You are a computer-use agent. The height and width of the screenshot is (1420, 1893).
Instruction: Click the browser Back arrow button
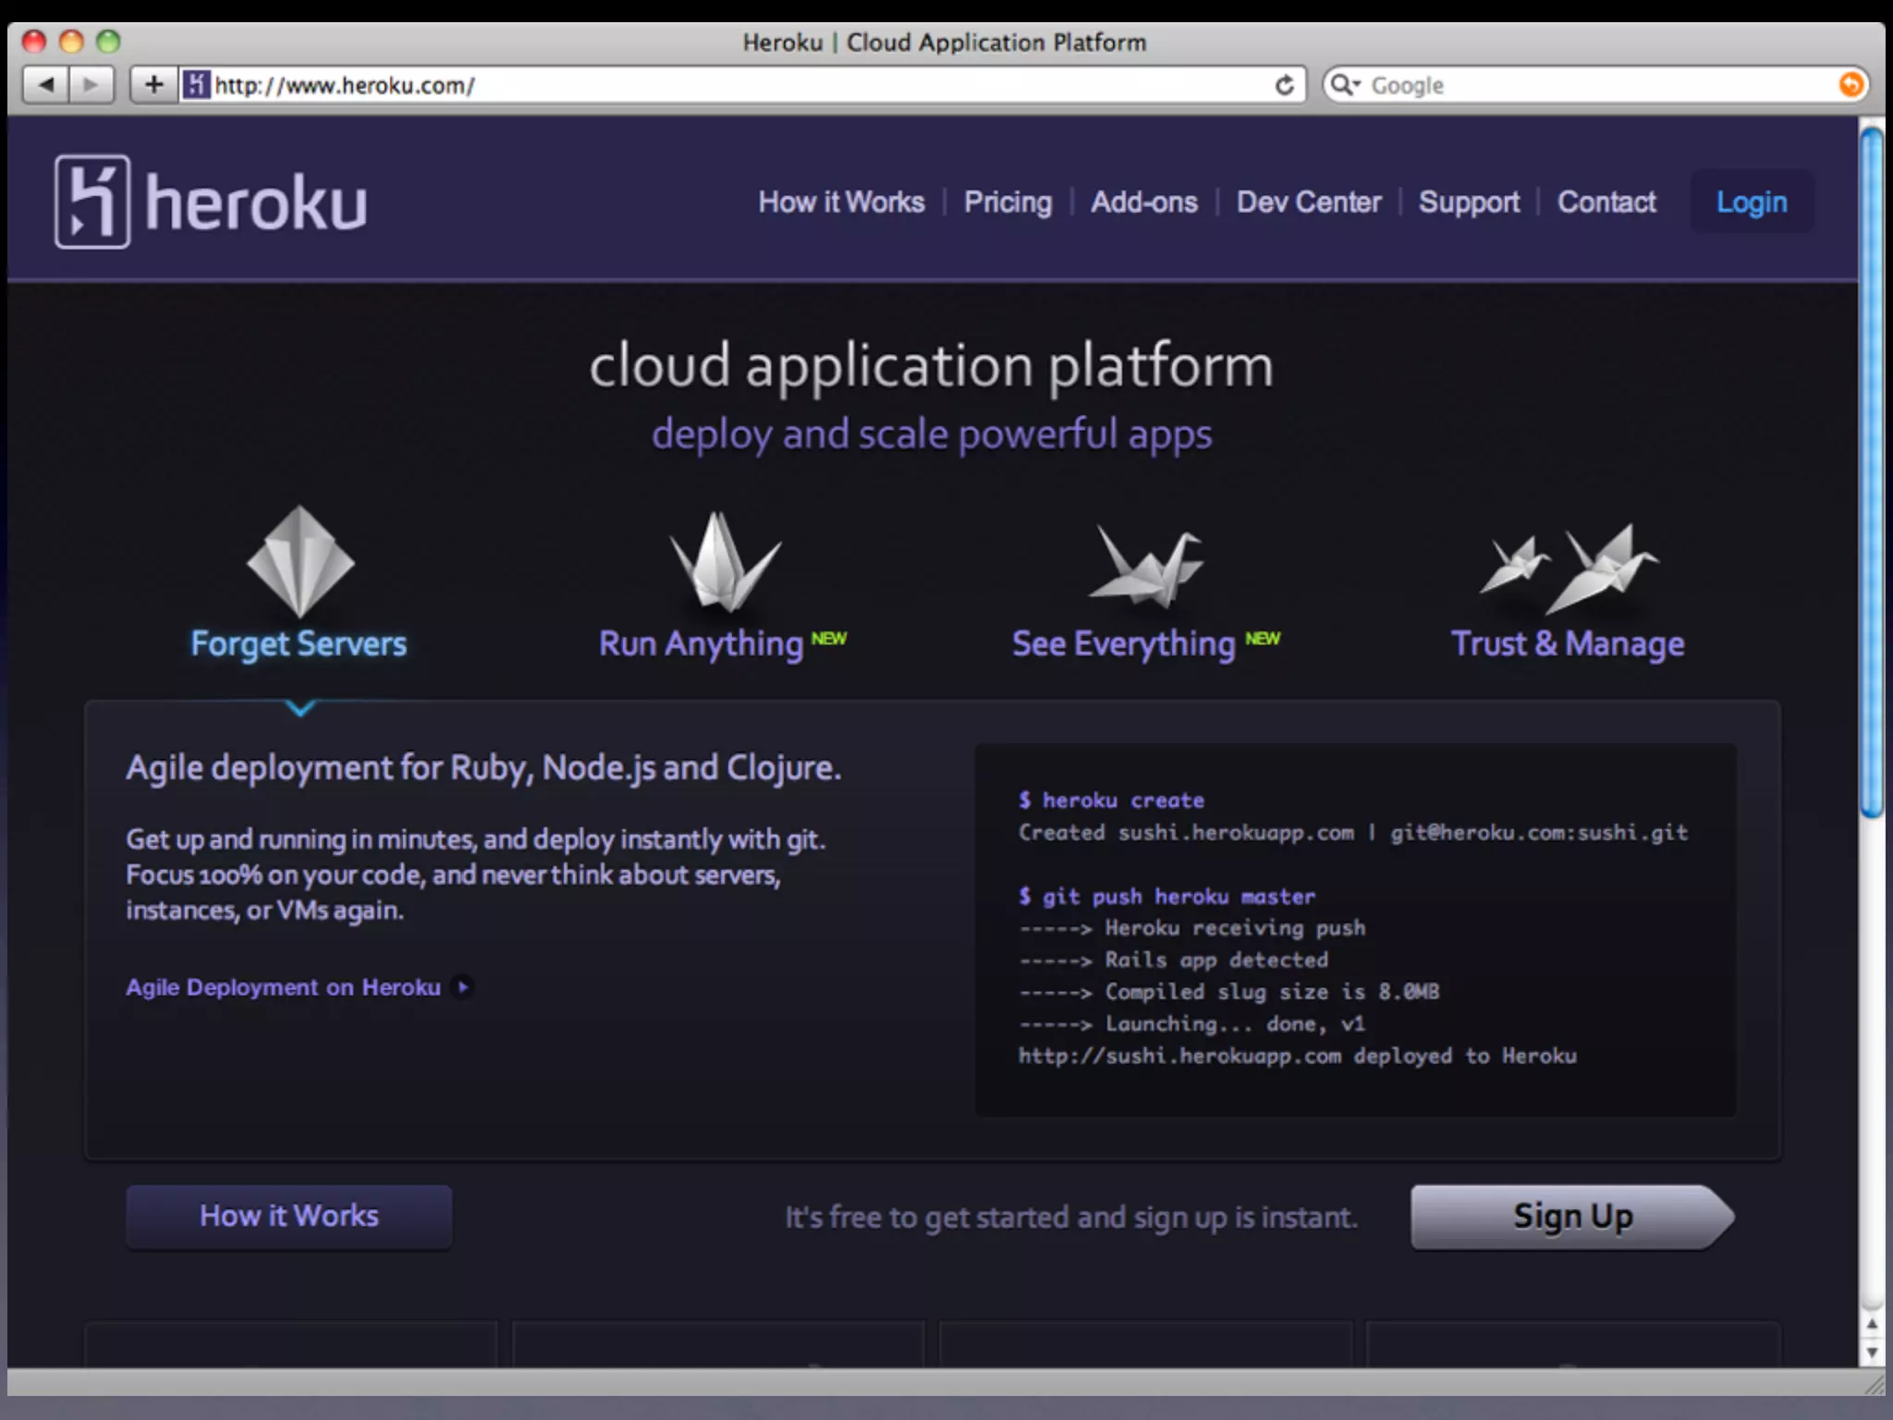[x=46, y=85]
